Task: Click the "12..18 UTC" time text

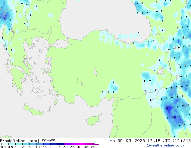Action: click(159, 141)
